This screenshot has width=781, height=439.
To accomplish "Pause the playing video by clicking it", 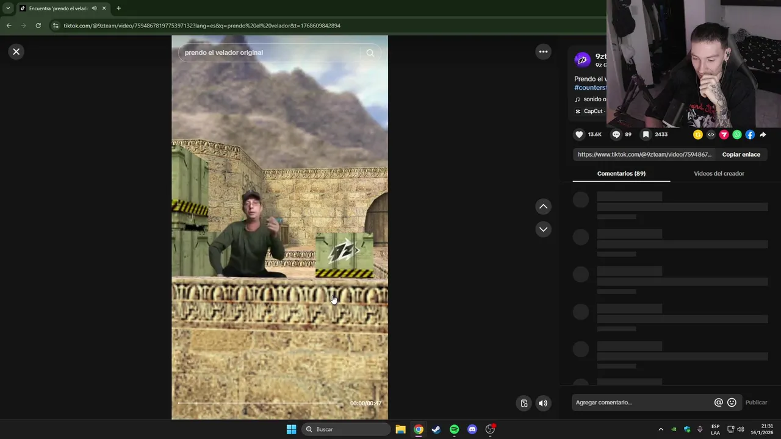I will click(279, 227).
